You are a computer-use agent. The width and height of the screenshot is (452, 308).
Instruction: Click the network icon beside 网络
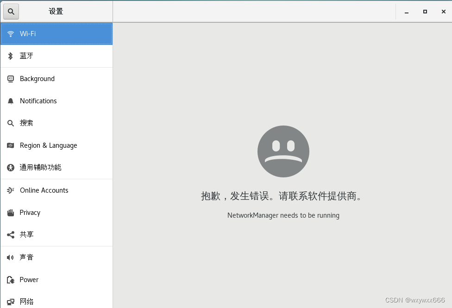11,302
